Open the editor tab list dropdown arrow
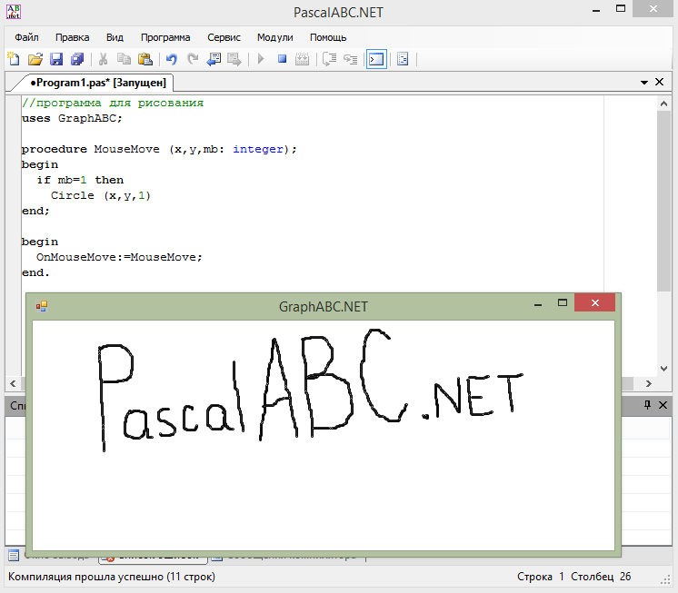This screenshot has width=678, height=593. [x=644, y=82]
